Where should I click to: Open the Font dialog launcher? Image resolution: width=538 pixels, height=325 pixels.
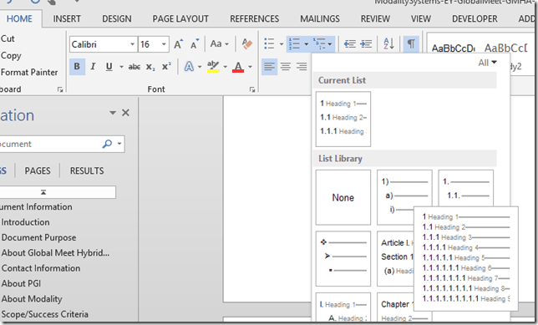(x=252, y=89)
